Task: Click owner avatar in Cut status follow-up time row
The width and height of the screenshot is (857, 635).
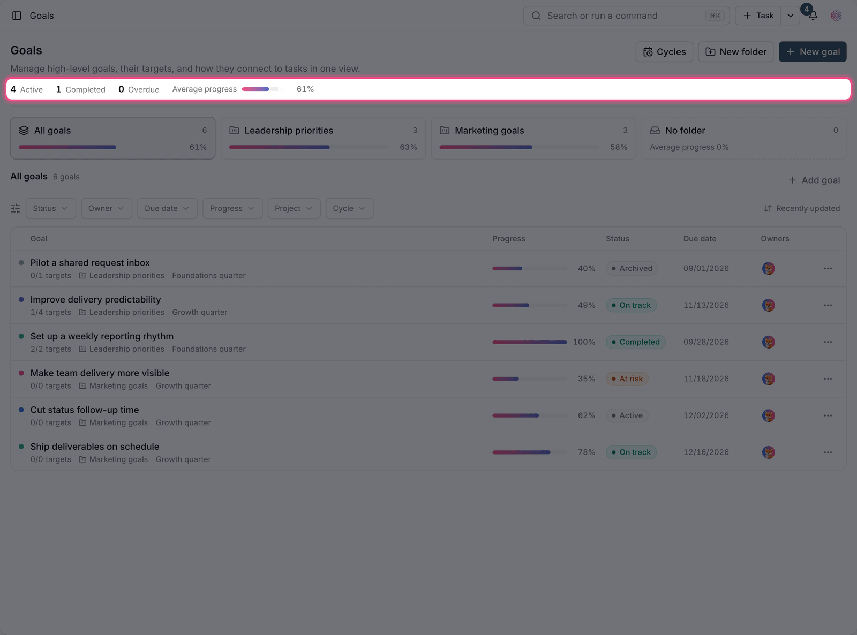Action: tap(769, 415)
